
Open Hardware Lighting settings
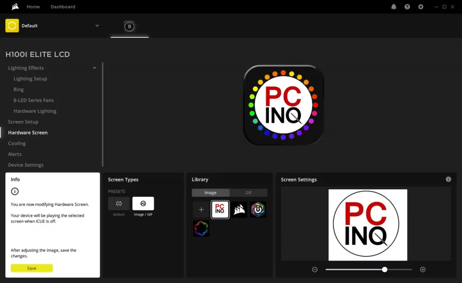point(35,111)
